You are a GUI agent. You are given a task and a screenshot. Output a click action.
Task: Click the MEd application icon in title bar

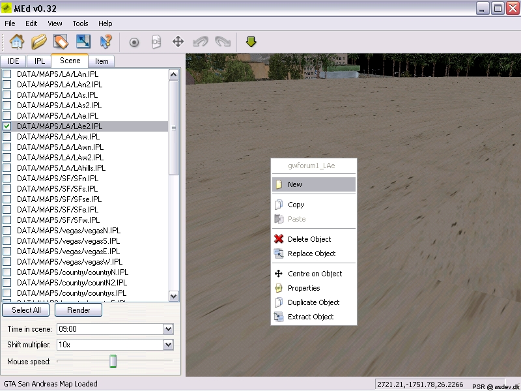(x=6, y=8)
